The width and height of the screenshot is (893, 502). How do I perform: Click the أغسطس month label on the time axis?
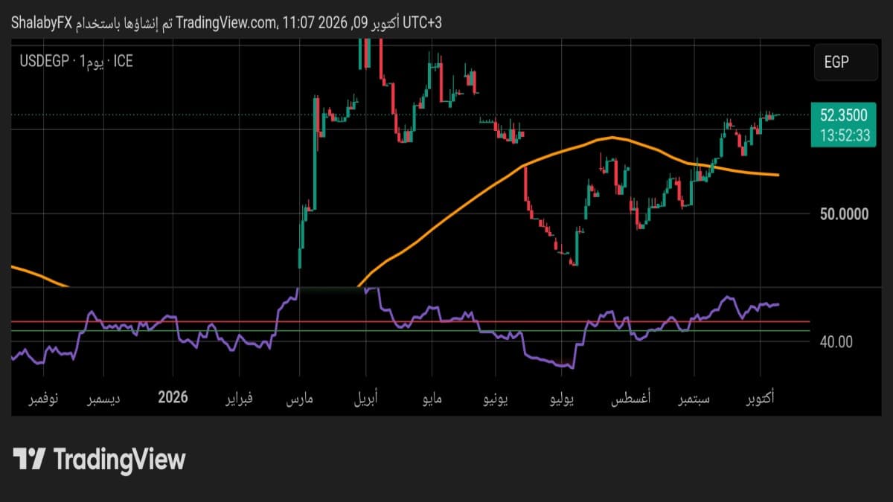pyautogui.click(x=631, y=399)
